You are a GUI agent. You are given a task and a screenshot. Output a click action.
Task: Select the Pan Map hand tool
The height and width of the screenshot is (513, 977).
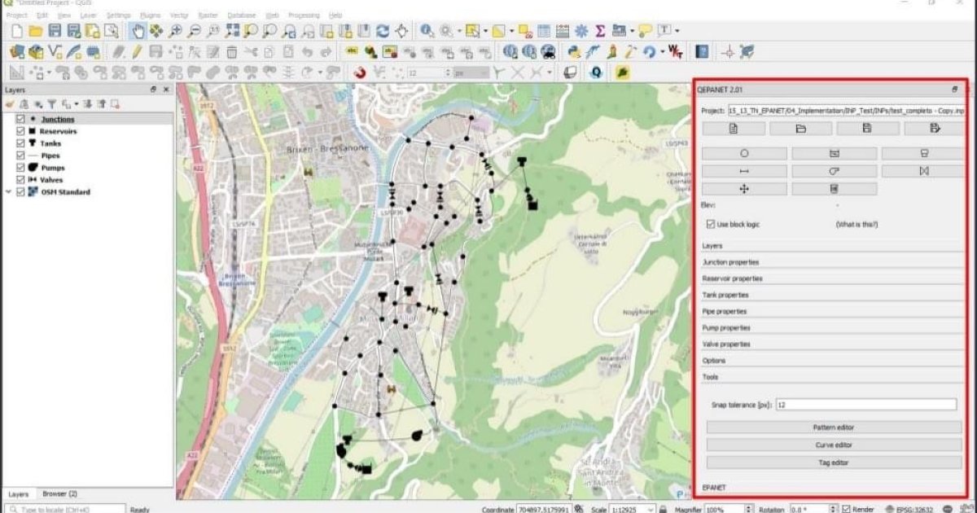coord(138,31)
